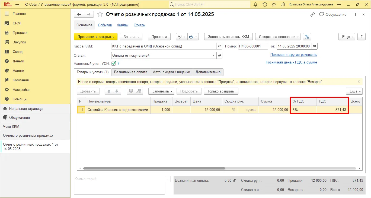Open the print dropdown

(193, 37)
